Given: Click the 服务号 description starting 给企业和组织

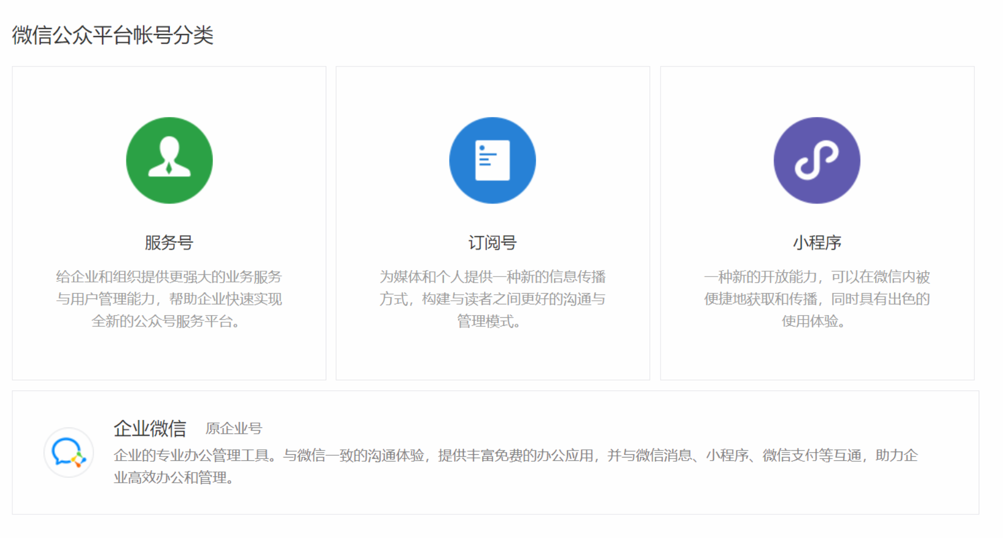Looking at the screenshot, I should point(169,299).
